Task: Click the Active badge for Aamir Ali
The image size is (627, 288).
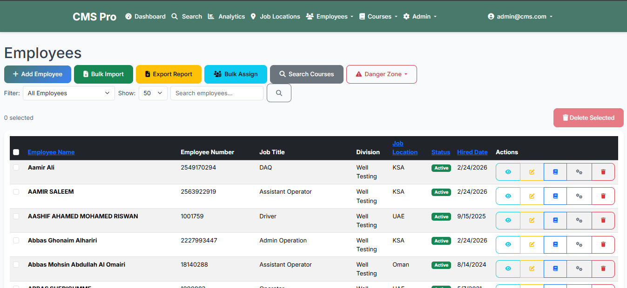Action: [x=441, y=168]
